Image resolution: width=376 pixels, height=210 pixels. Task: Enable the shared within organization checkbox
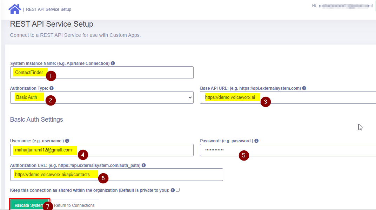177,190
